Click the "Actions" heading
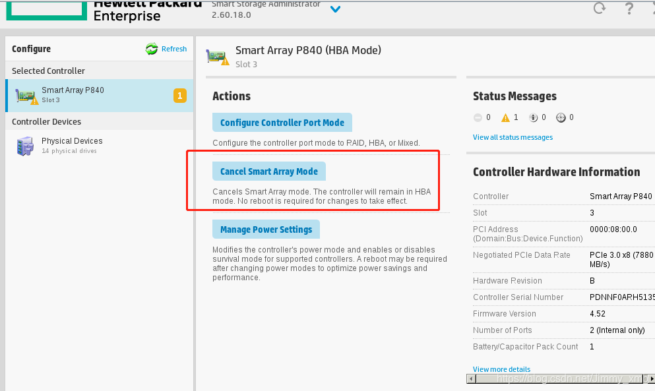The width and height of the screenshot is (655, 391). point(232,96)
